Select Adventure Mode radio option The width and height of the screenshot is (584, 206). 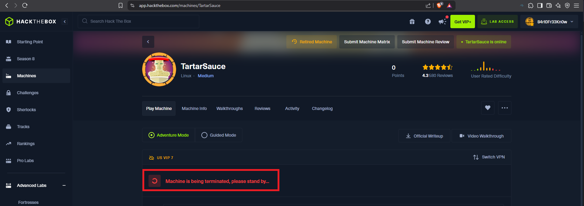(169, 135)
